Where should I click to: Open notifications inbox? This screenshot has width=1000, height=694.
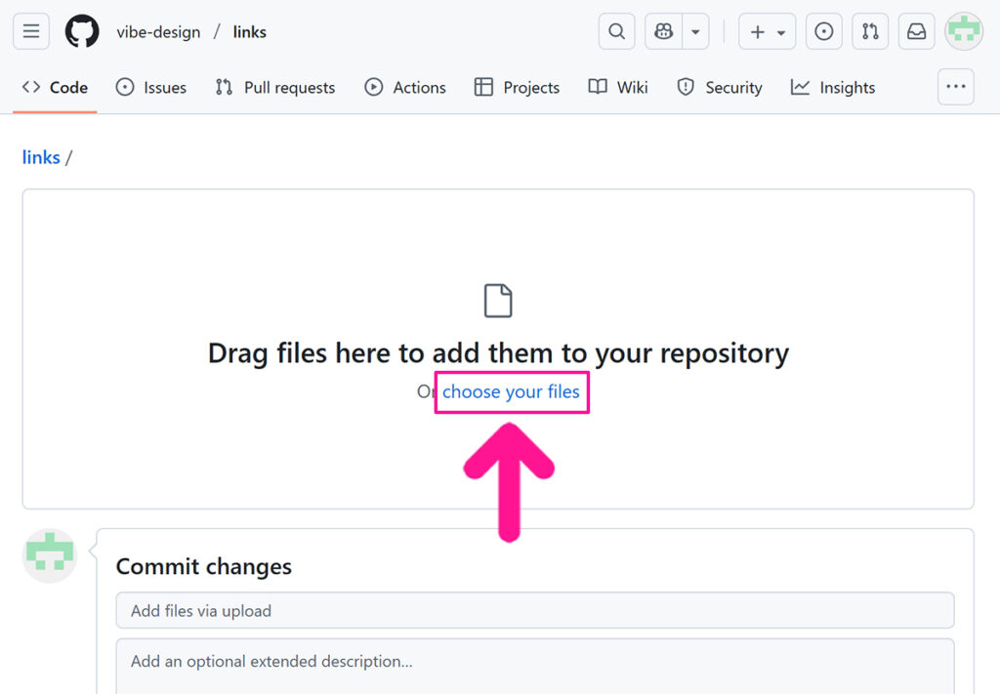coord(916,32)
